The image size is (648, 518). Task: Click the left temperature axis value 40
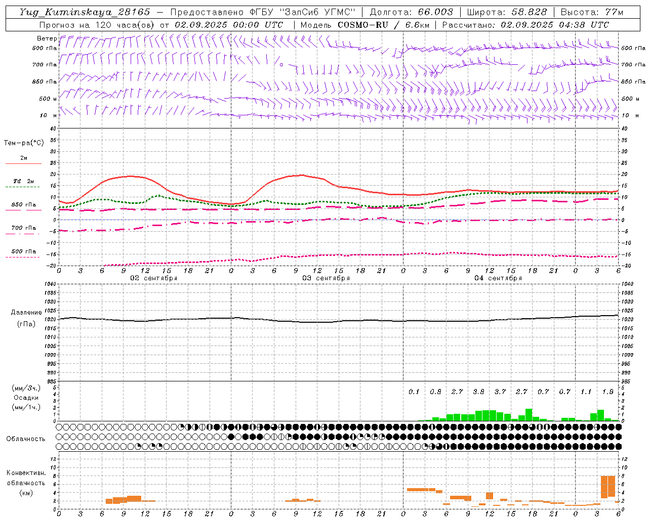click(53, 128)
